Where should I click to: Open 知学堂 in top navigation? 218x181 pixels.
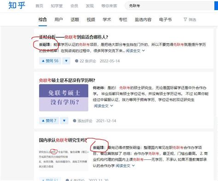(x=57, y=6)
